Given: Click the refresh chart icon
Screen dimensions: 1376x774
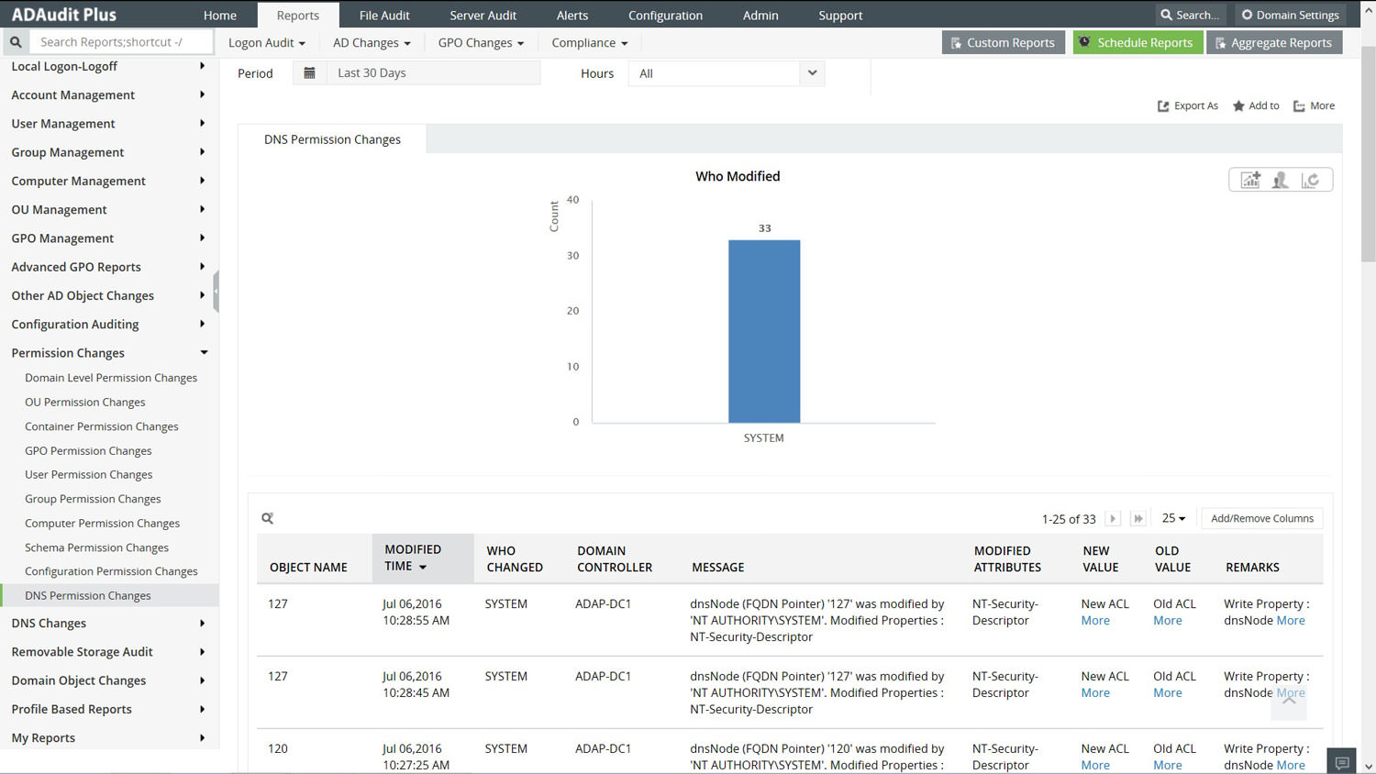Looking at the screenshot, I should coord(1311,180).
